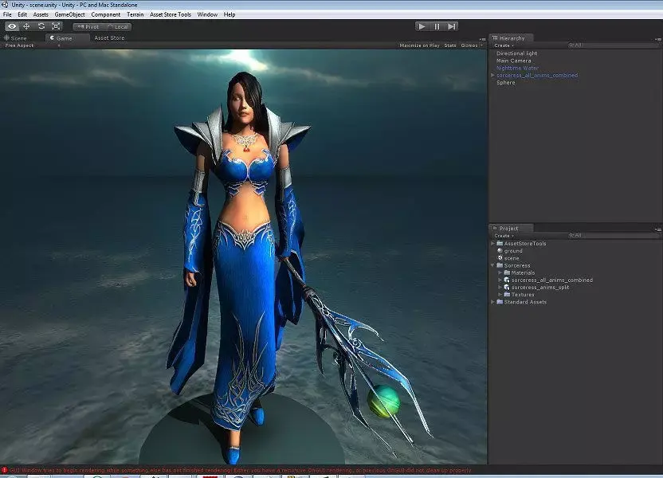Open the Component menu
Screen dimensions: 663x478
106,14
